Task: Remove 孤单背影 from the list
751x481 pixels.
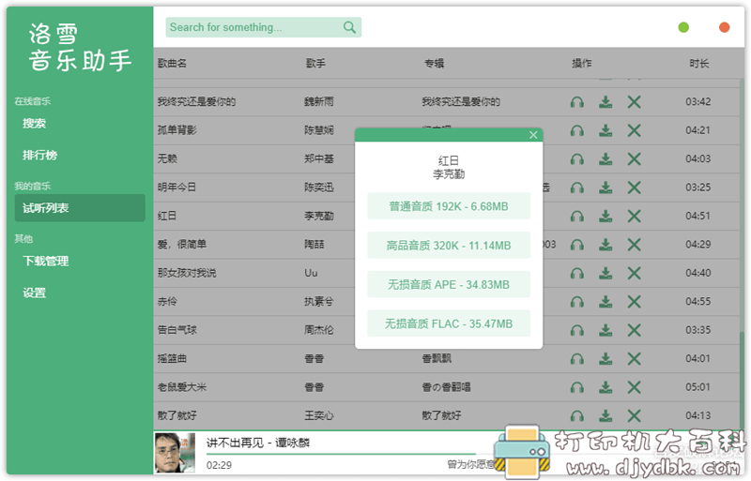Action: (x=635, y=130)
